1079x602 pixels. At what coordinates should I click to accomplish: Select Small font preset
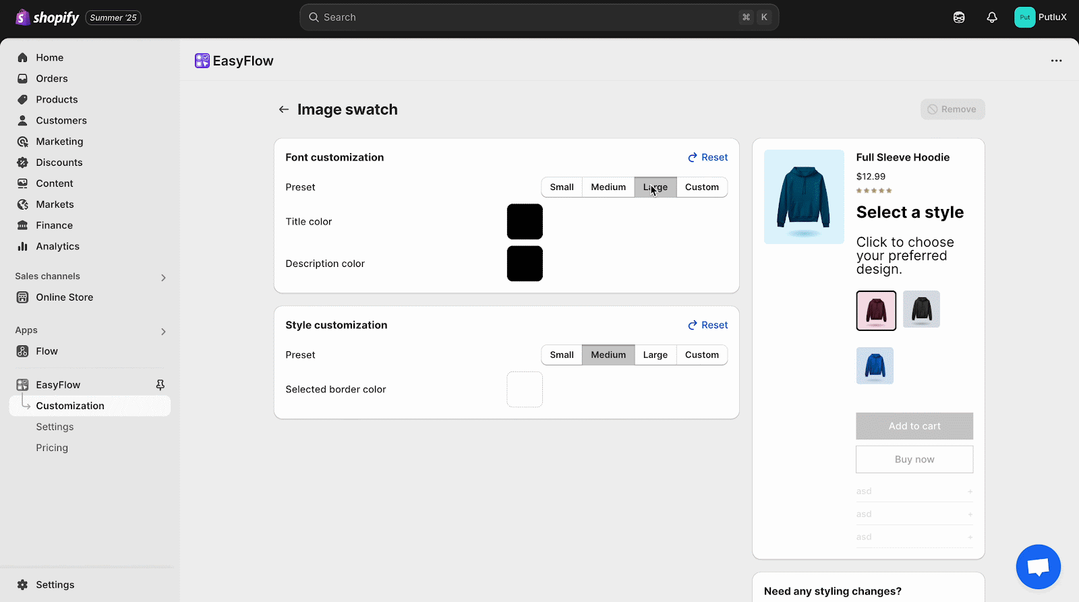(x=562, y=187)
